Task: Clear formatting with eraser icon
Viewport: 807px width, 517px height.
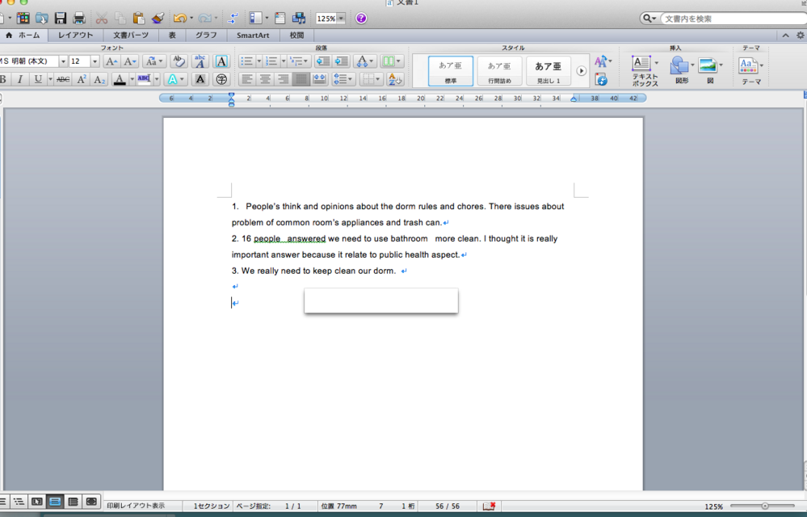Action: (x=179, y=61)
